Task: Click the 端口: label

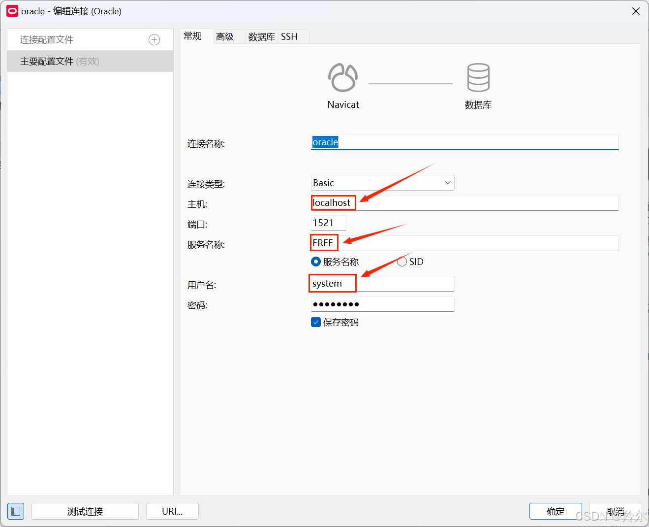Action: click(x=197, y=224)
